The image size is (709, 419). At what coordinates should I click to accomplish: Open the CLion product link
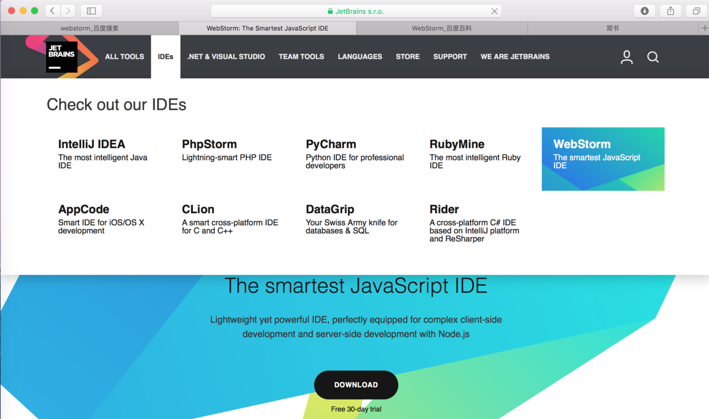pyautogui.click(x=198, y=209)
